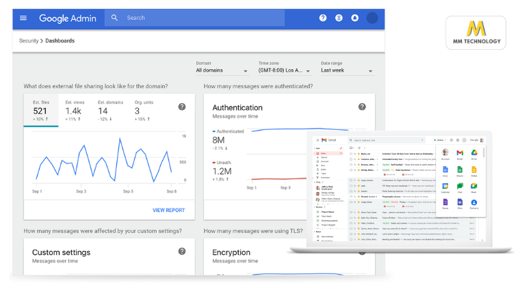
Task: Open the Active status dropdown in Gmail
Action: 440,140
